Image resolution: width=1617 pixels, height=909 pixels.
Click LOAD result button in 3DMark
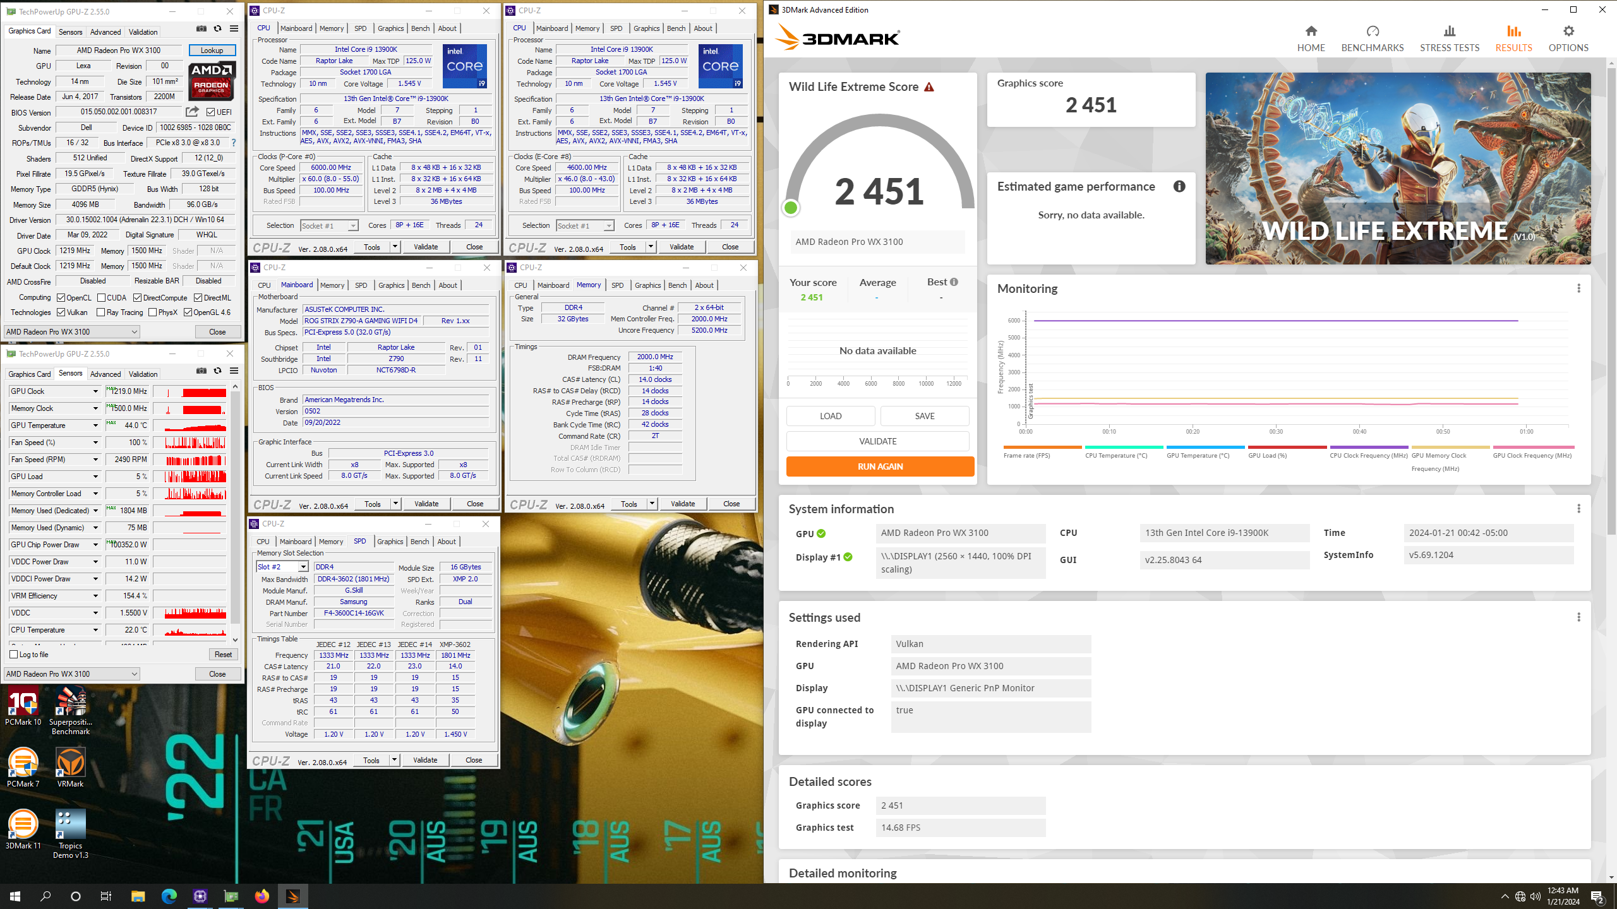point(831,416)
